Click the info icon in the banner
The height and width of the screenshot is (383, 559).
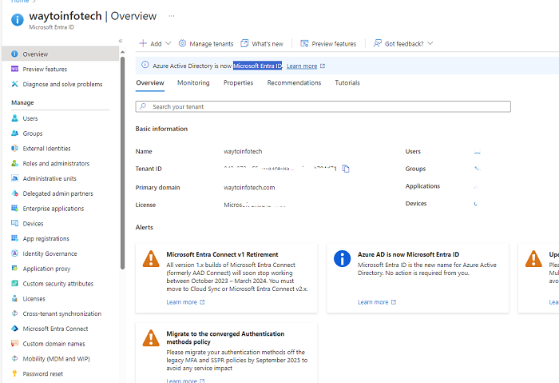point(145,65)
